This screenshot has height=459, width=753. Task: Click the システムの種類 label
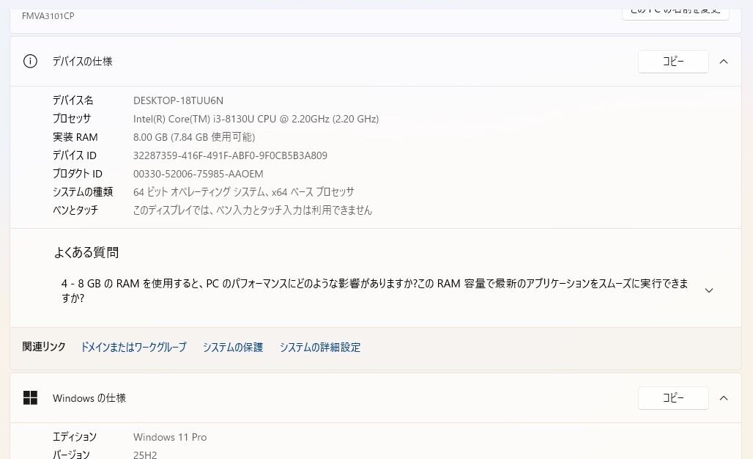tap(83, 192)
